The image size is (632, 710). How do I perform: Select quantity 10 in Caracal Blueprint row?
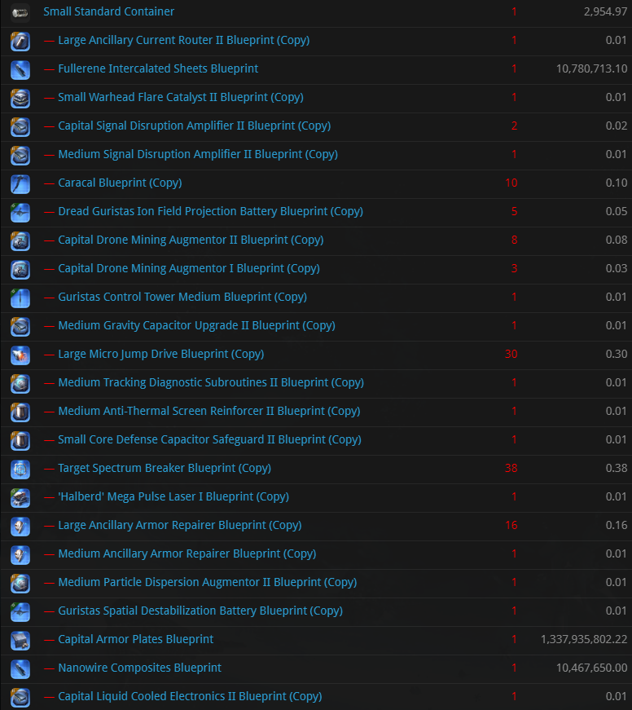point(511,183)
